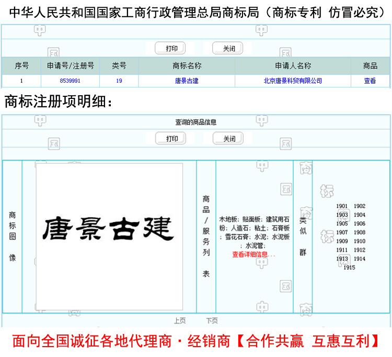Viewport: 392px width, 357px height.
Task: Select similar group code 1902
Action: click(x=360, y=206)
